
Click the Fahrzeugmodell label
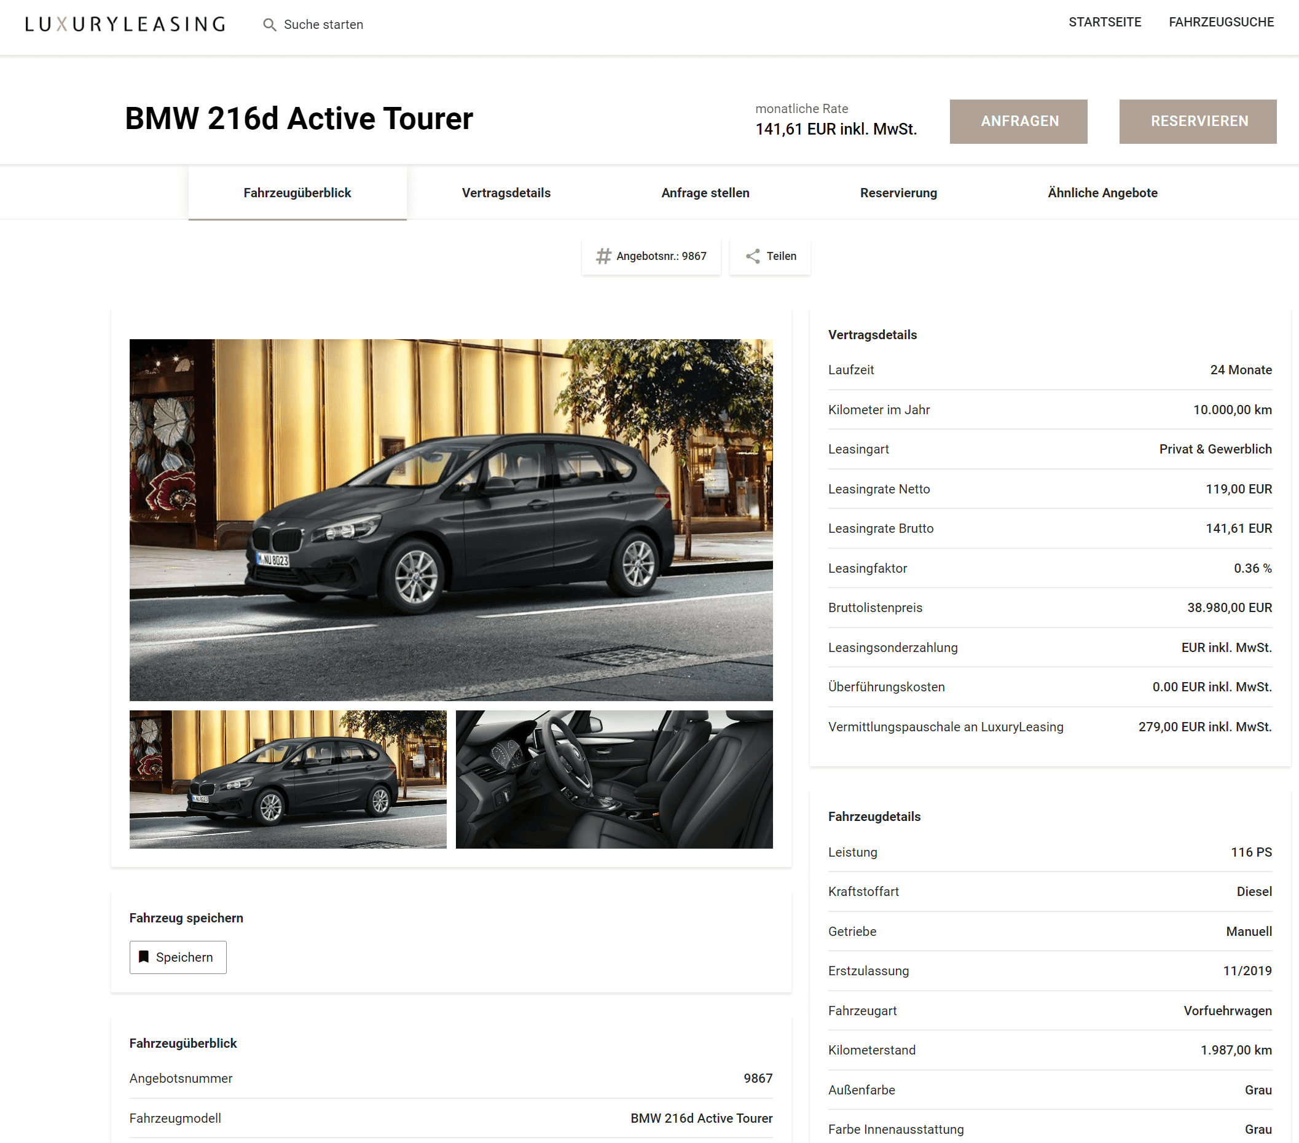[175, 1118]
